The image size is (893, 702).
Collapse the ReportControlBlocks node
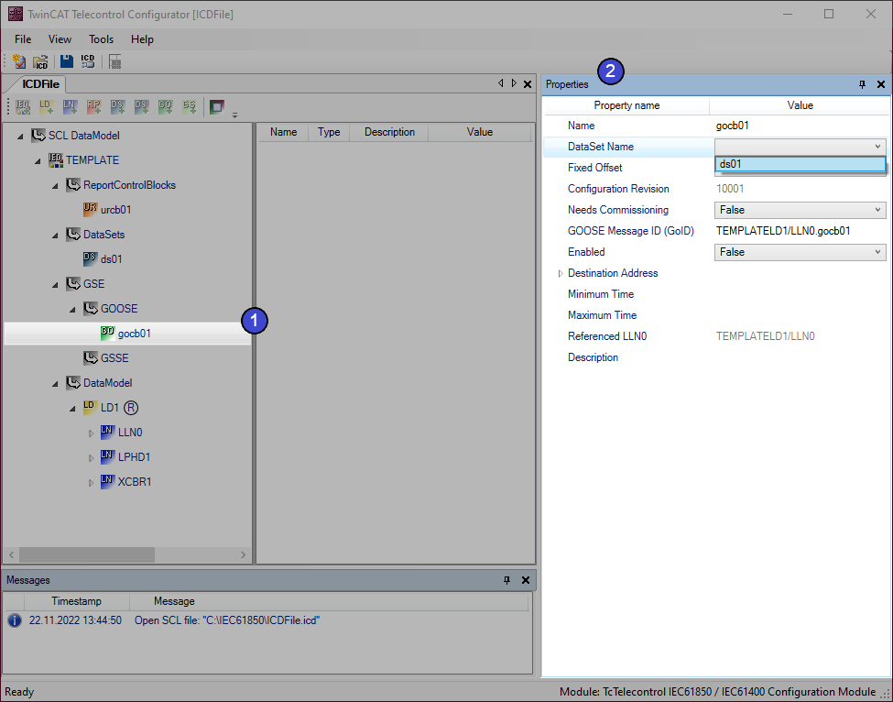(55, 186)
